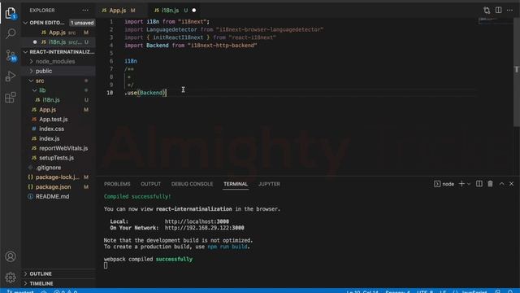The height and width of the screenshot is (293, 520).
Task: Open terminal launch profile dropdown arrow
Action: [469, 184]
